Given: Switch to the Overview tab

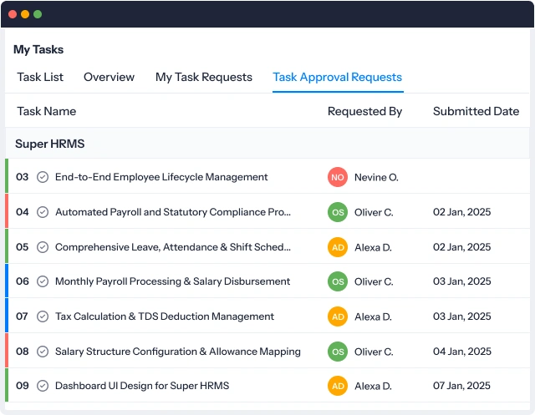Looking at the screenshot, I should point(110,77).
